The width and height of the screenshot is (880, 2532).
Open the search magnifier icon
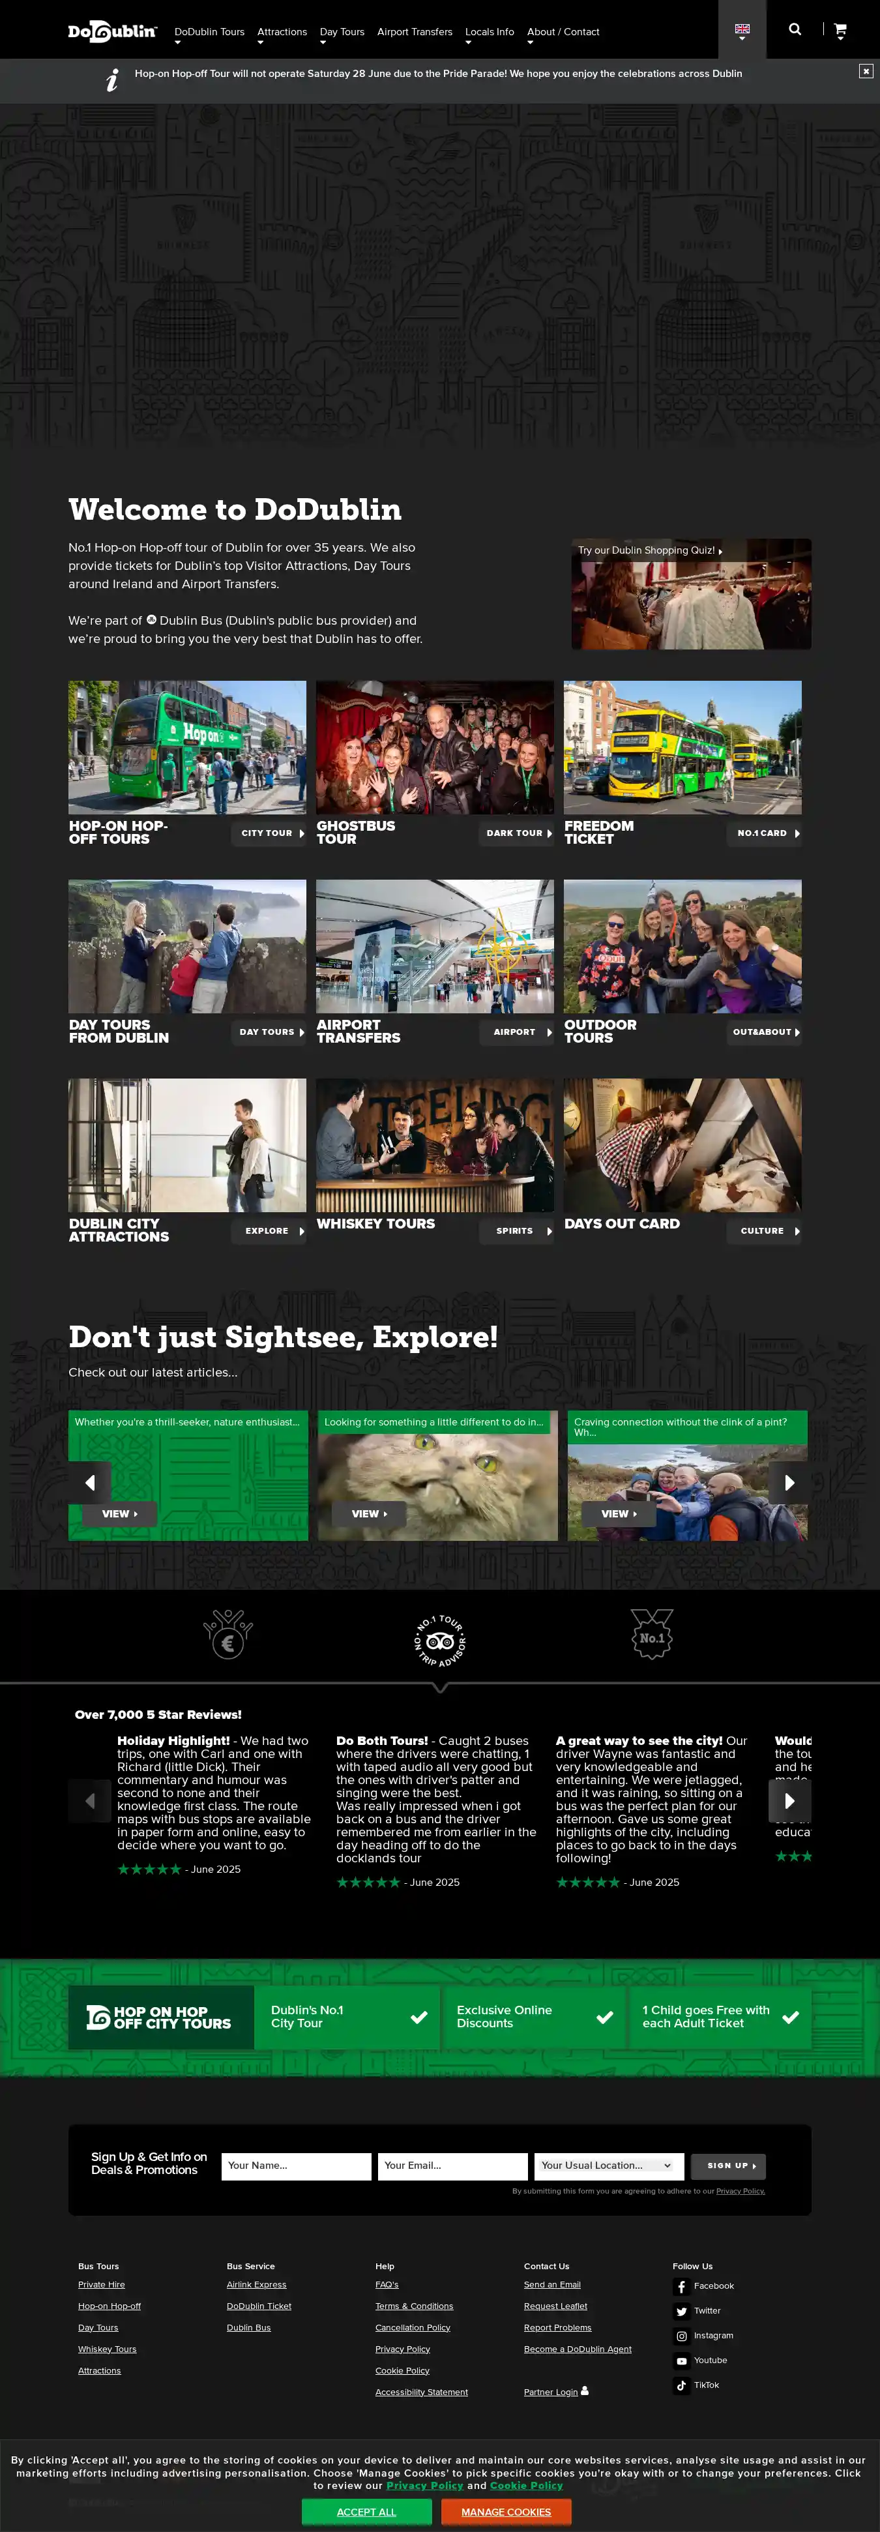795,29
